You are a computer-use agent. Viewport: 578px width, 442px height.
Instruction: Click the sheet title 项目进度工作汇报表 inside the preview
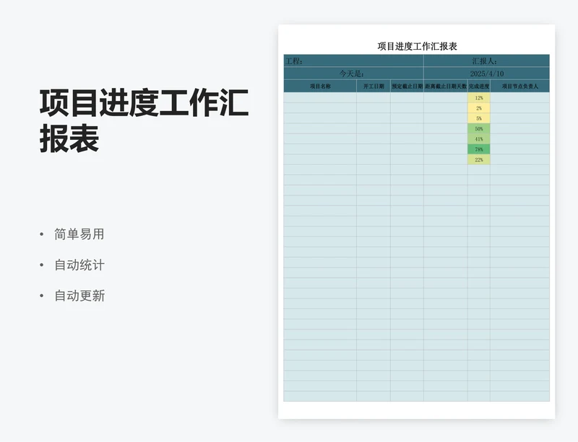click(x=418, y=46)
